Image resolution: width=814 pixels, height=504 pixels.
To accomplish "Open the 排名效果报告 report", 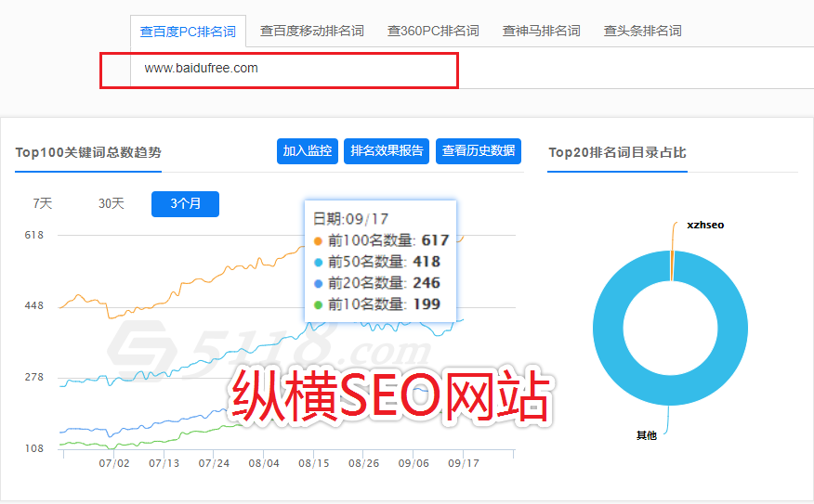I will pos(386,151).
